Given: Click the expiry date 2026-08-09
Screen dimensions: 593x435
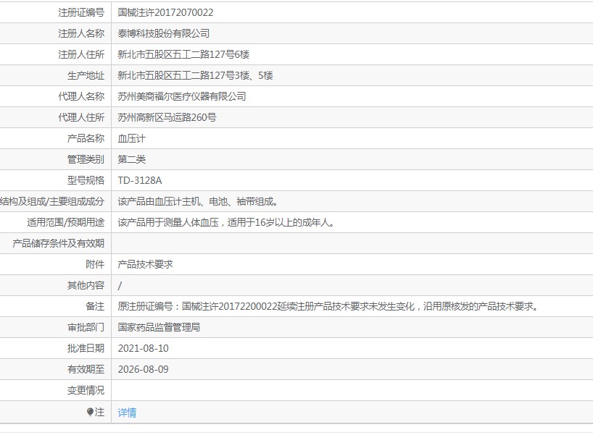Looking at the screenshot, I should point(144,369).
